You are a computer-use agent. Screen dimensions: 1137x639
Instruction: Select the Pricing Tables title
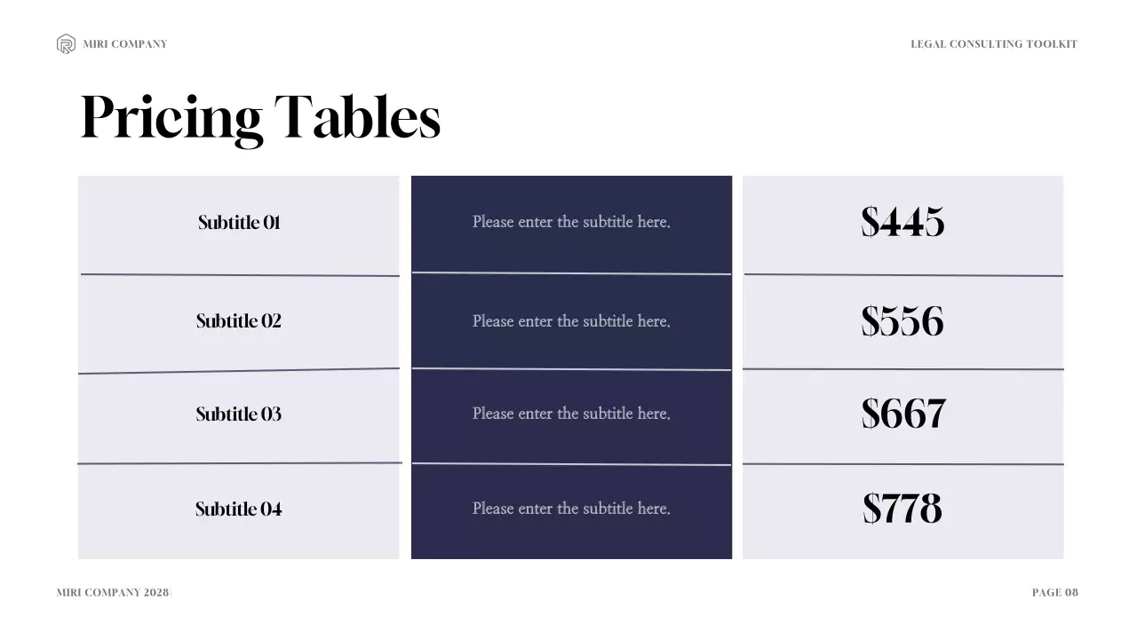coord(260,118)
